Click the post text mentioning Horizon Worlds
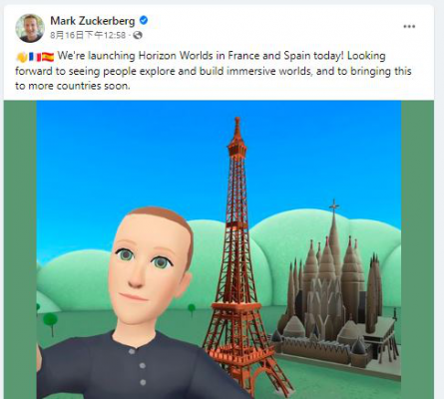The width and height of the screenshot is (444, 399). point(214,71)
